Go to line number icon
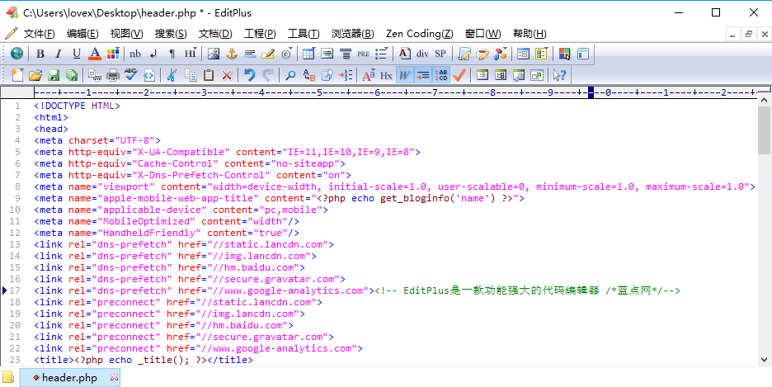 point(346,75)
